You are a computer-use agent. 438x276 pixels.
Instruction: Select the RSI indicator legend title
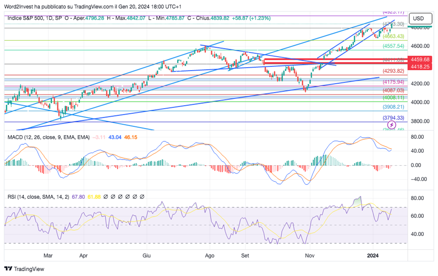point(38,197)
